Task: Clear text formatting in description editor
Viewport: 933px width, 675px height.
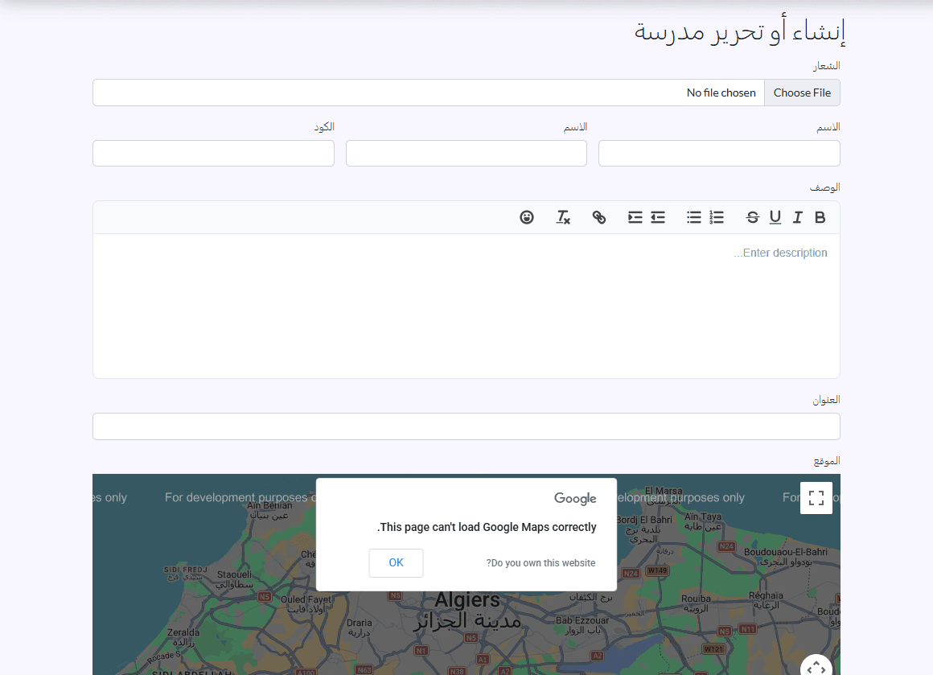Action: [x=563, y=217]
